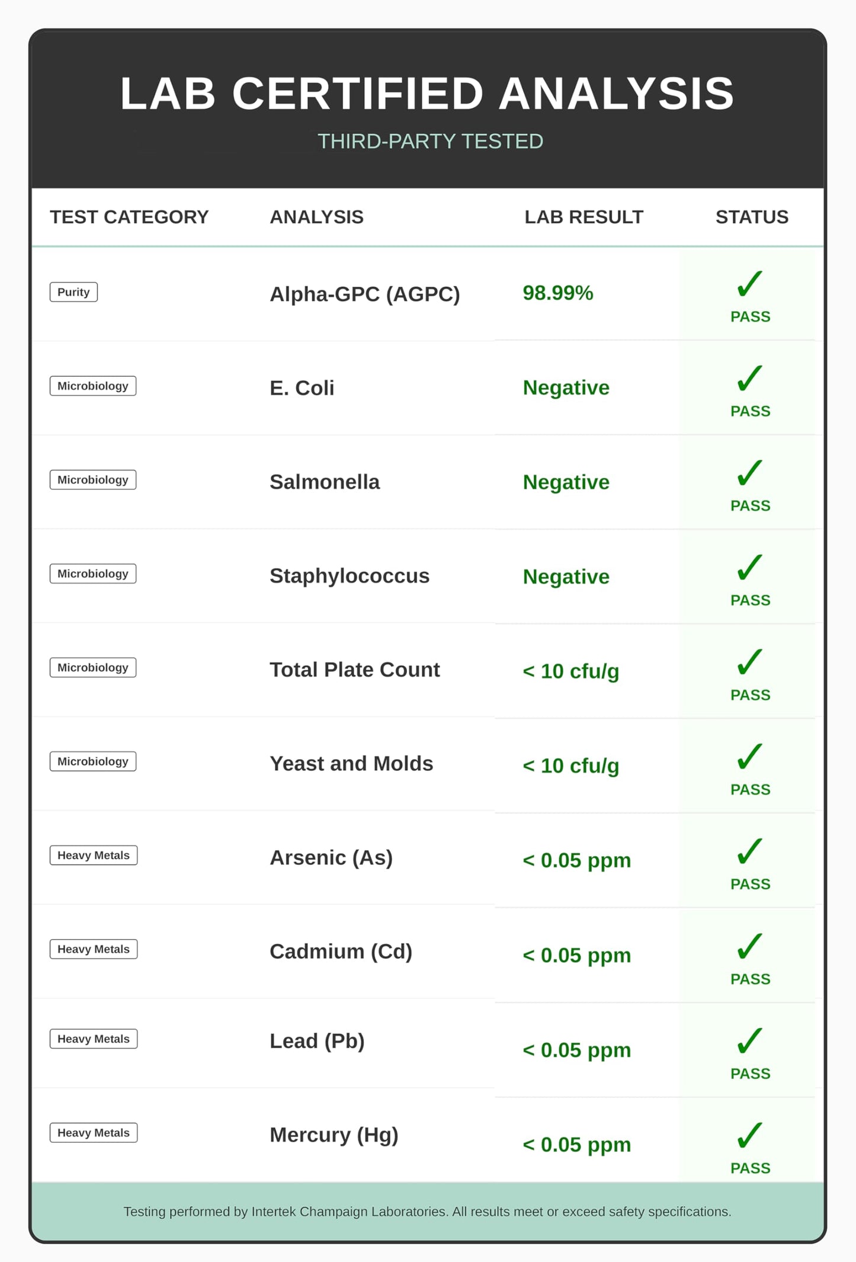This screenshot has height=1262, width=856.
Task: Click the checkmark in the Alpha-GPC row
Action: pyautogui.click(x=749, y=284)
